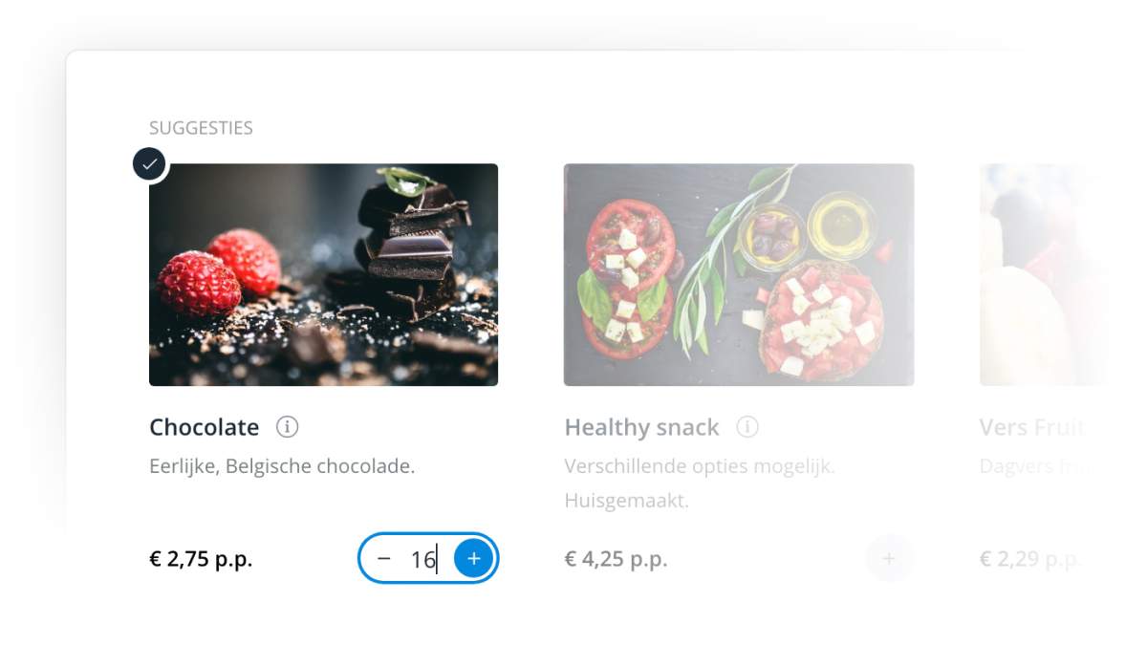Click the 'Verschillende opties mogelijk' description text

tap(700, 466)
